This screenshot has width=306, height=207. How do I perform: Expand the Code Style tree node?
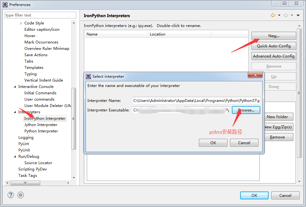(21, 23)
